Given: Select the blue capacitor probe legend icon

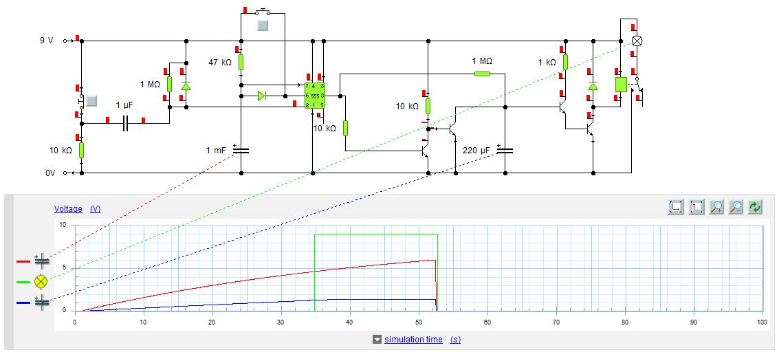Looking at the screenshot, I should point(41,302).
